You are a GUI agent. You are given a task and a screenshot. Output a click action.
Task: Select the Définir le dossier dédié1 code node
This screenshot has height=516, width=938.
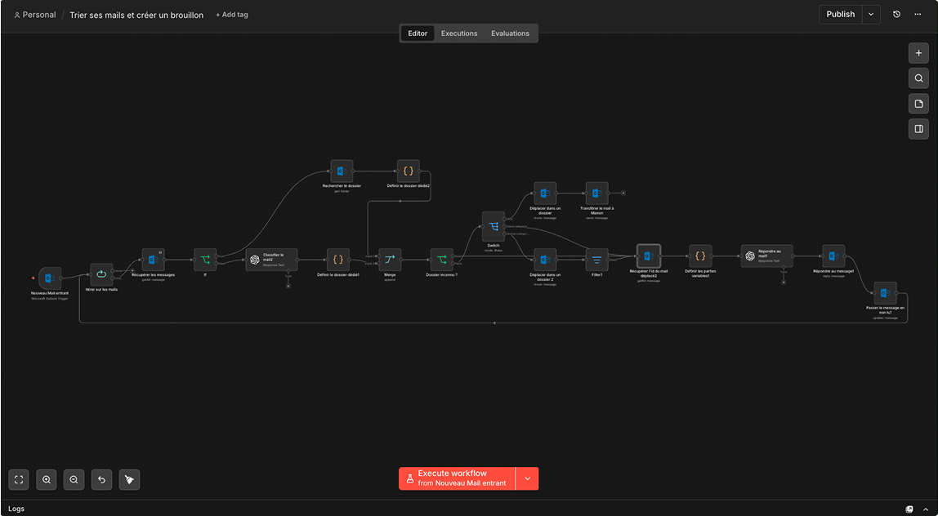[x=338, y=260]
